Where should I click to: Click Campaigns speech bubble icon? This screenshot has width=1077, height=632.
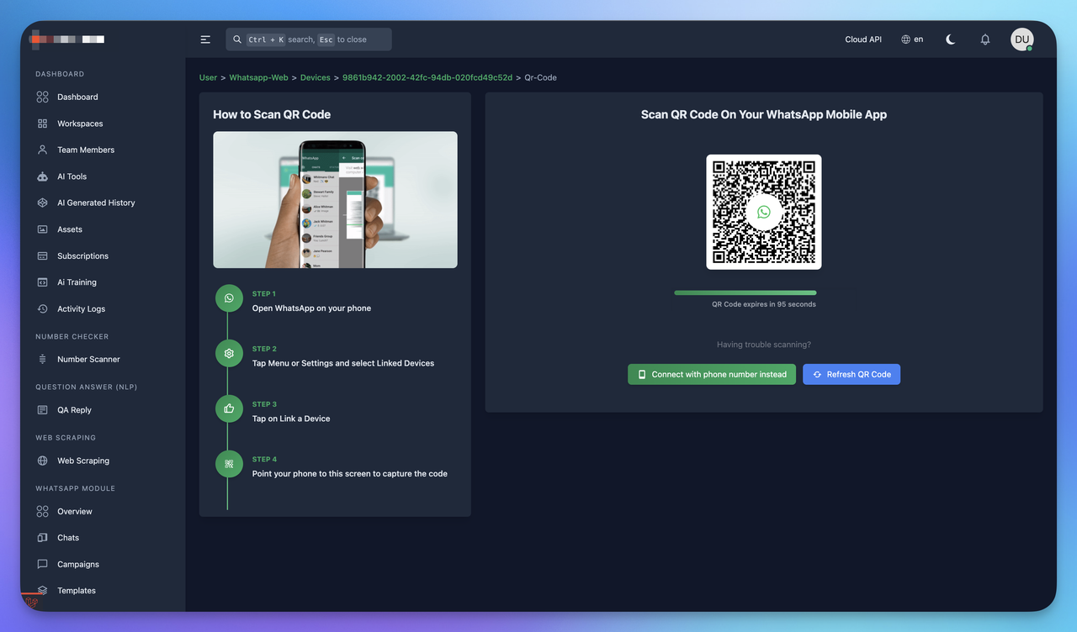coord(42,564)
